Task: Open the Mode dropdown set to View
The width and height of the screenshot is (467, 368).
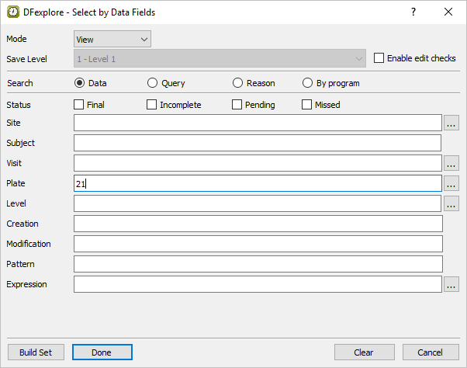Action: [112, 39]
